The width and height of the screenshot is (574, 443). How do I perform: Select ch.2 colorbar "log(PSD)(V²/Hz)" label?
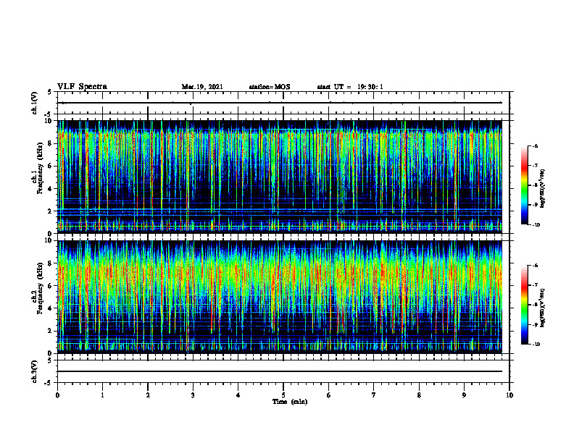[543, 308]
